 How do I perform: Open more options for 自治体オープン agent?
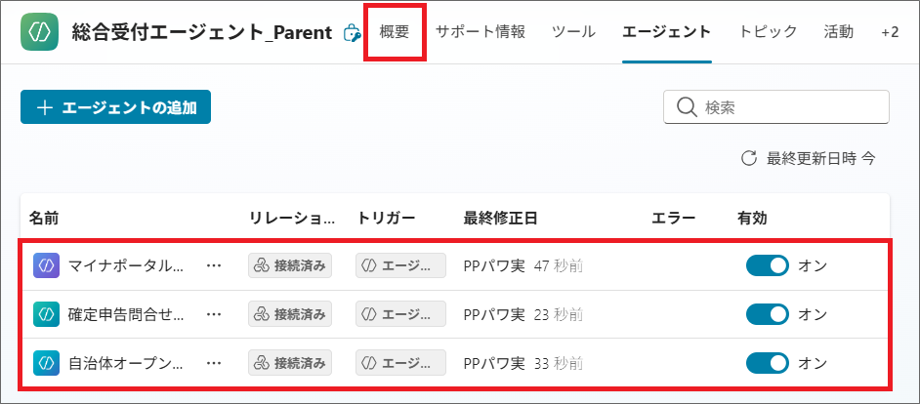214,363
